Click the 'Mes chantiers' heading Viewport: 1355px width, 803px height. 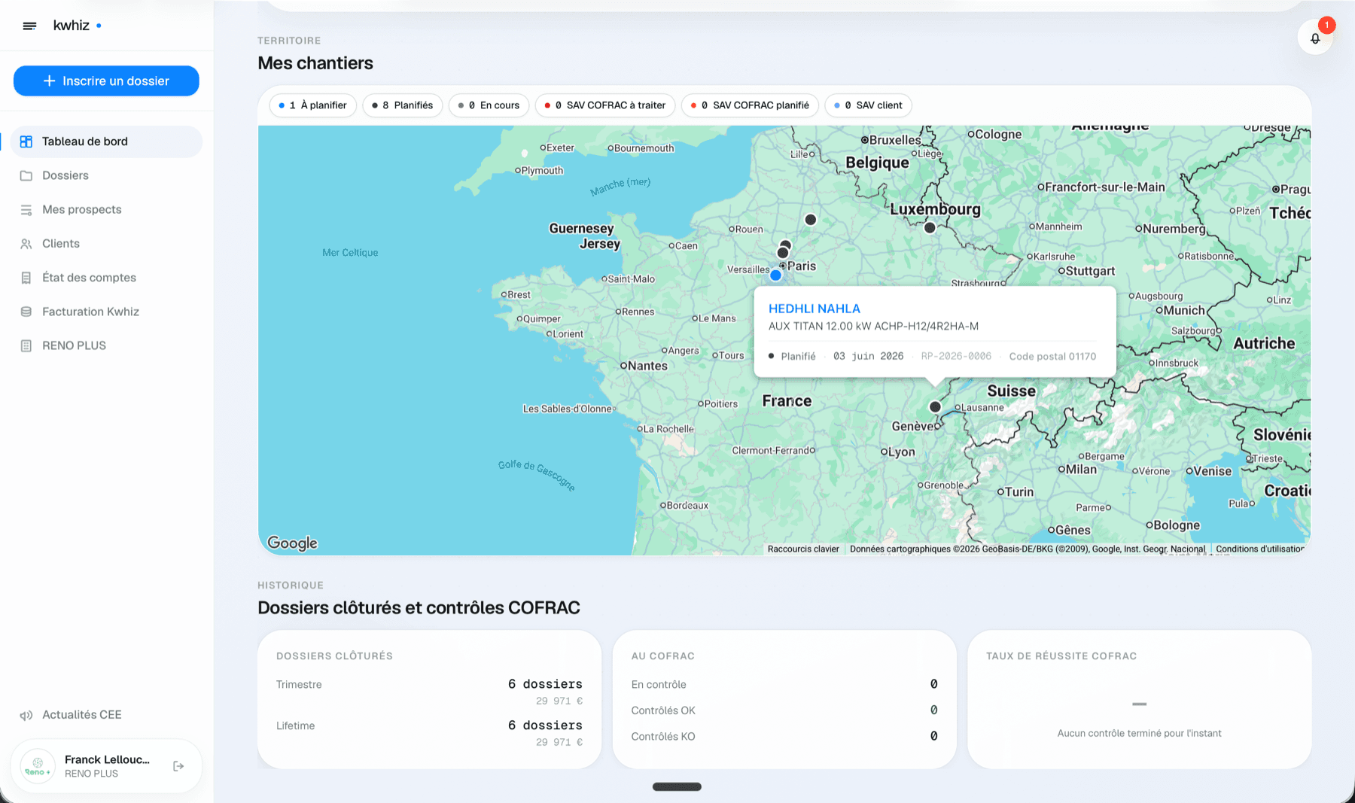(315, 63)
